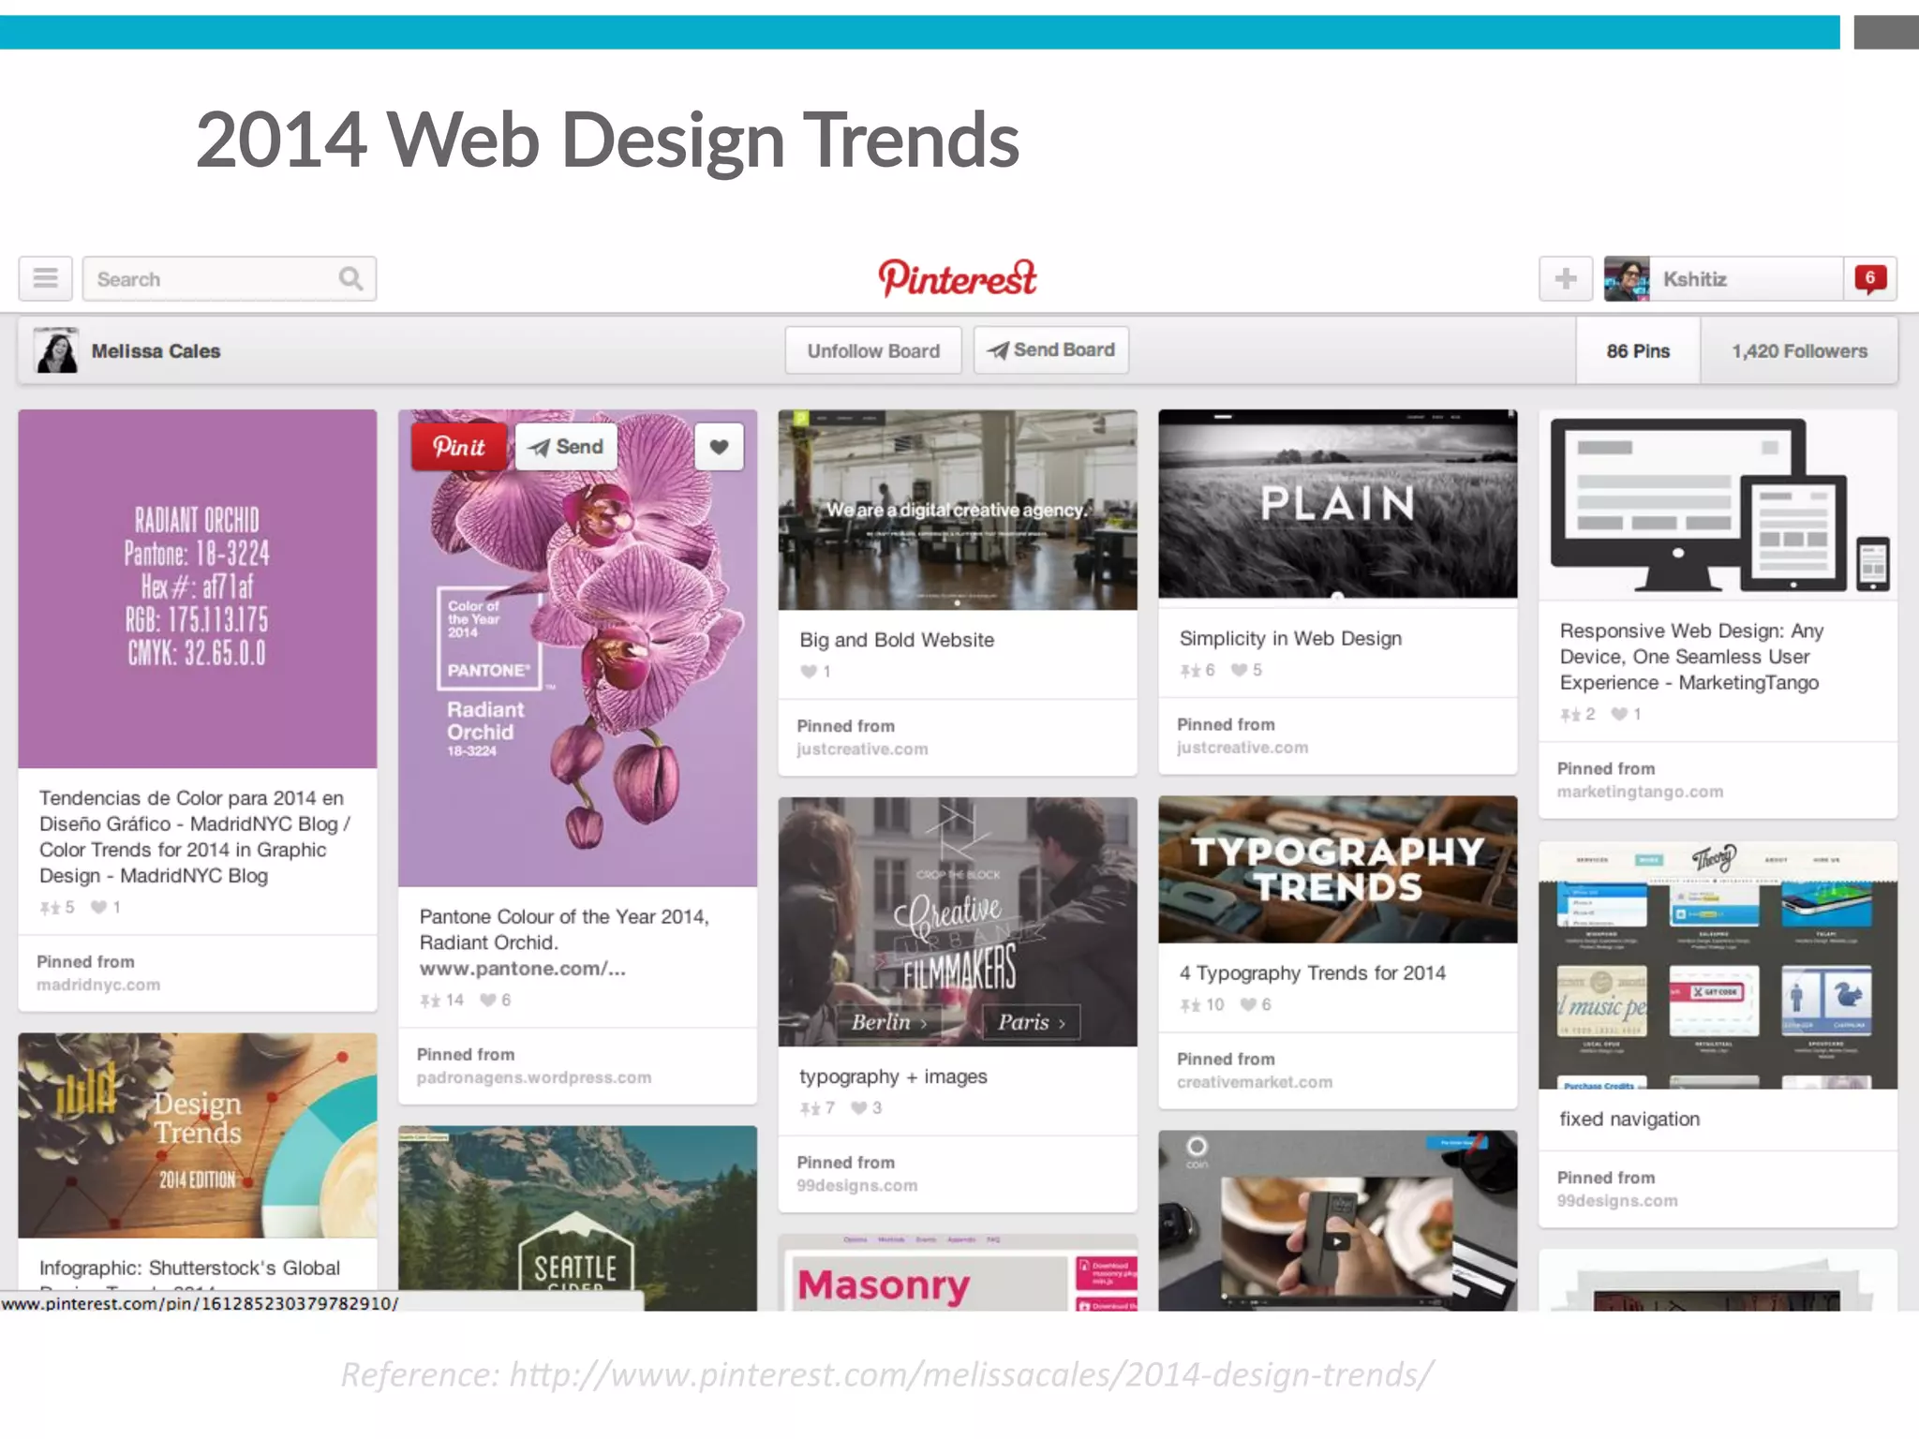Click the 'Responsive Web Design: Any Device' description
Screen dimensions: 1919x1439
(1691, 657)
